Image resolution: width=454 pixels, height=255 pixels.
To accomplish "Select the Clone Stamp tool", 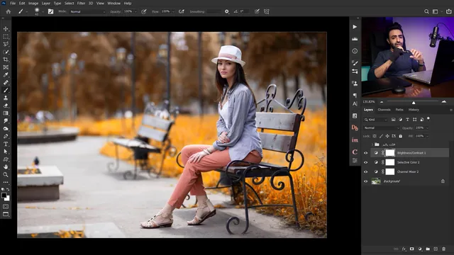I will point(6,98).
